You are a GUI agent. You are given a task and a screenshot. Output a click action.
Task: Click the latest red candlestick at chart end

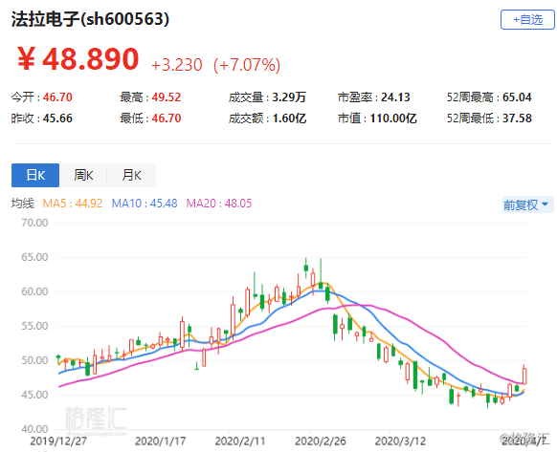click(524, 376)
